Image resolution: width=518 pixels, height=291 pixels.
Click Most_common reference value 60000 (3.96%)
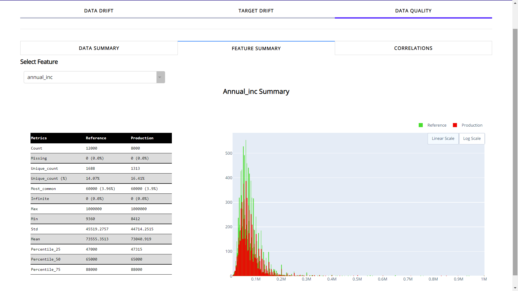tap(100, 189)
